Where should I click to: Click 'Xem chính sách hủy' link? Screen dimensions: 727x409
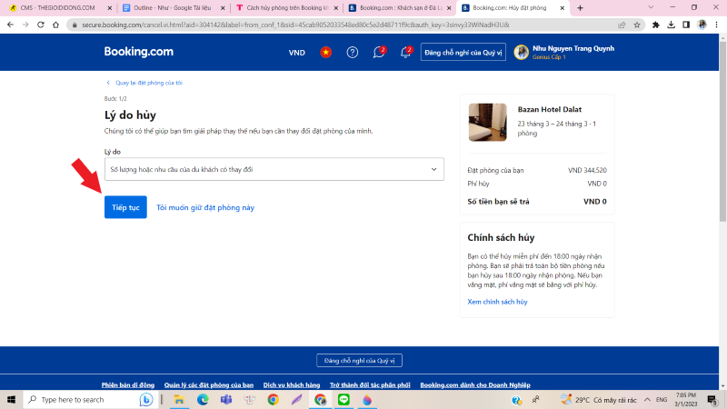tap(497, 302)
